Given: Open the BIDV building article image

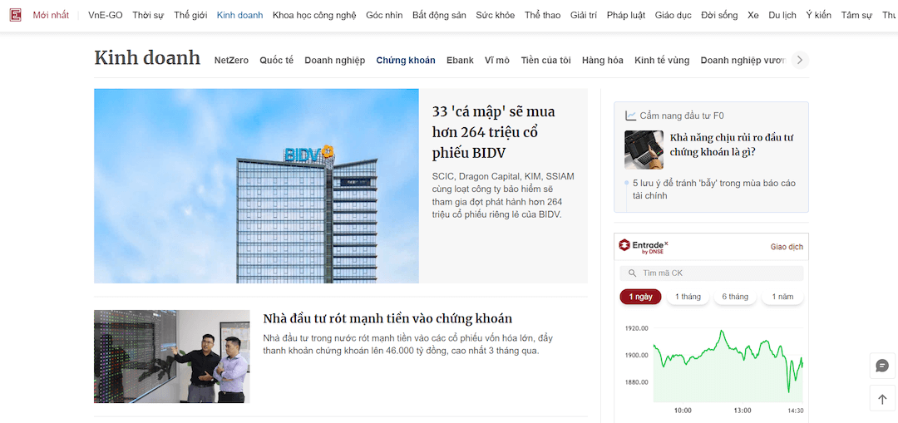Looking at the screenshot, I should (x=257, y=186).
